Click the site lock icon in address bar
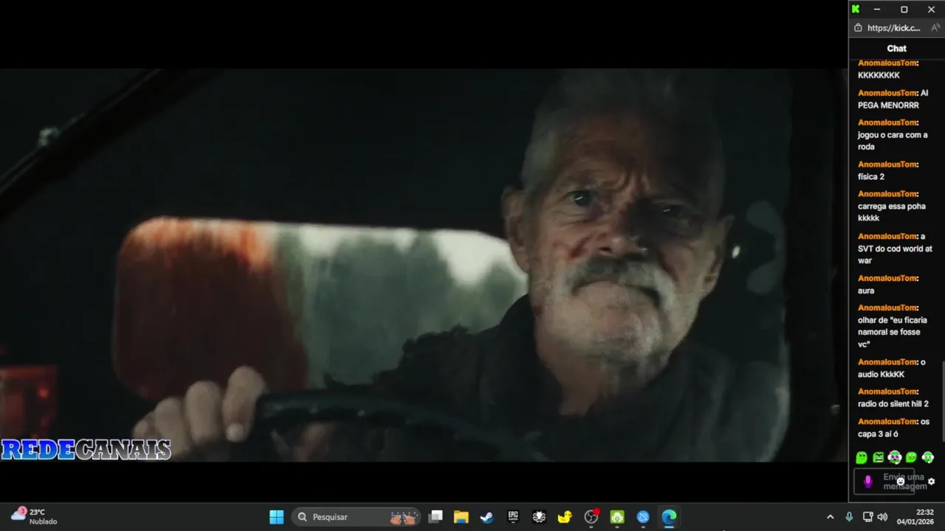 tap(858, 28)
